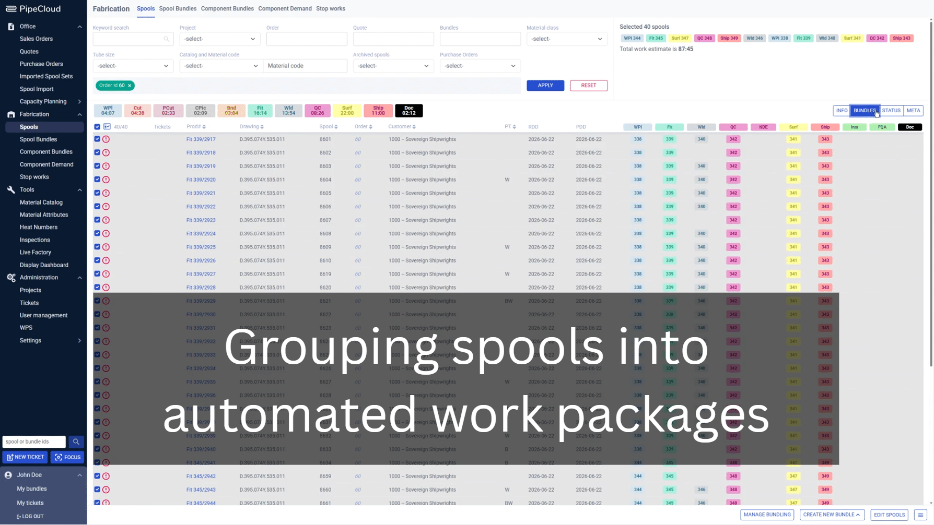Sort by Drawing column arrows
This screenshot has width=934, height=525.
(x=262, y=127)
